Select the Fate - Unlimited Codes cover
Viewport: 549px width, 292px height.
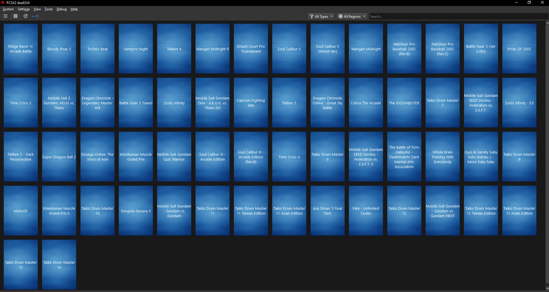(366, 211)
